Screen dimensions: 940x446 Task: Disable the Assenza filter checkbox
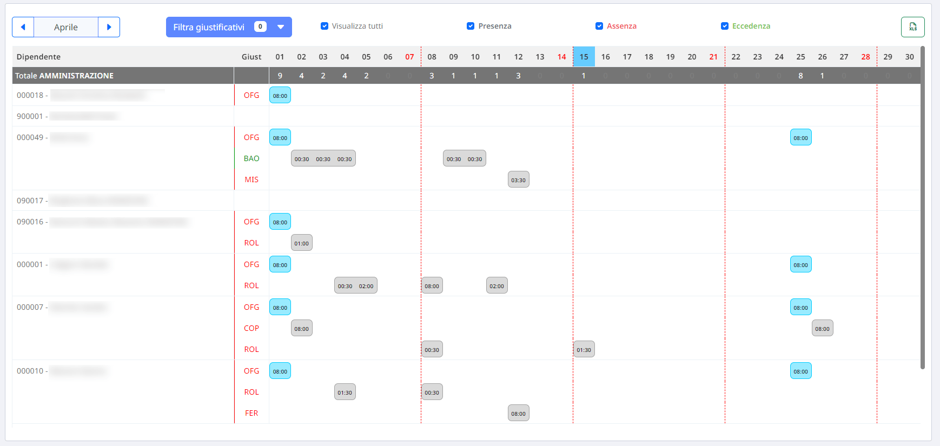click(599, 26)
